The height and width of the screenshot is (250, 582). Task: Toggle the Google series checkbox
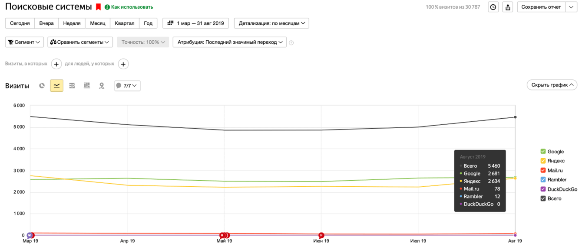[x=543, y=151]
